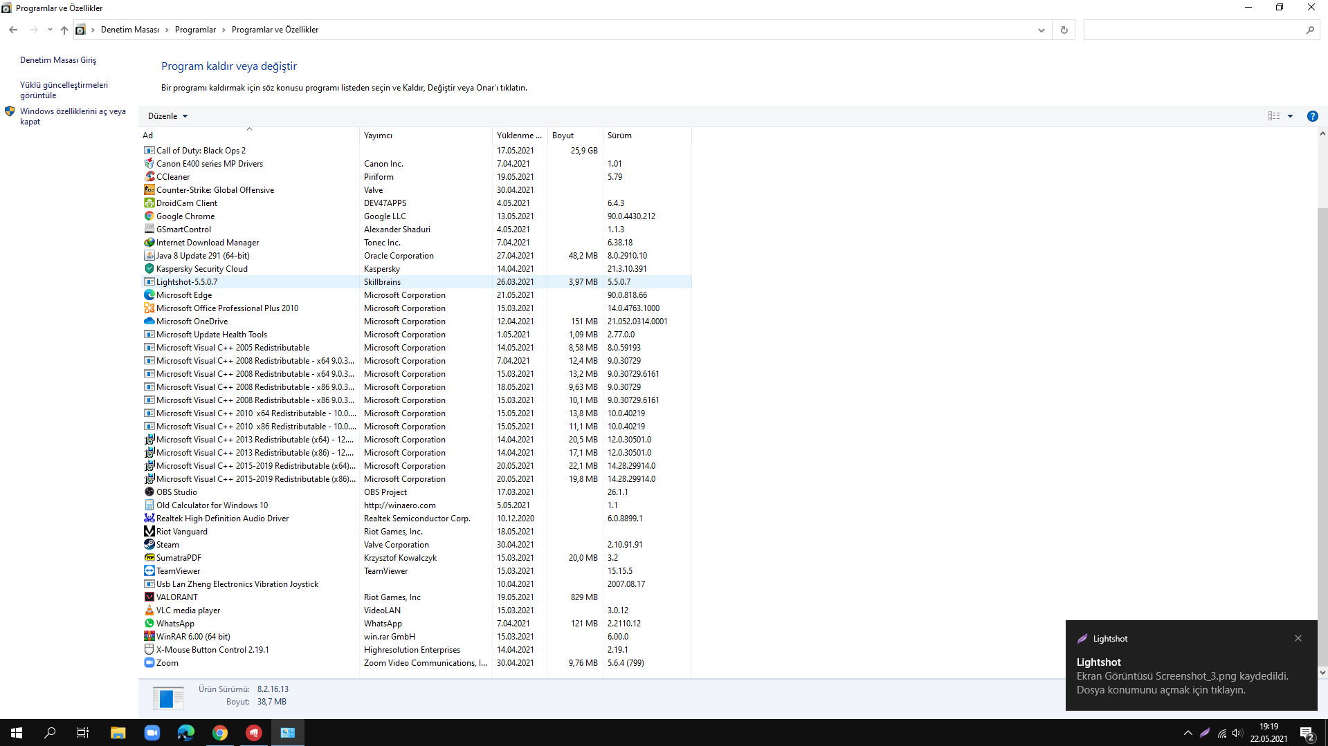Navigate to Denetim Masası breadcrumb

click(130, 30)
